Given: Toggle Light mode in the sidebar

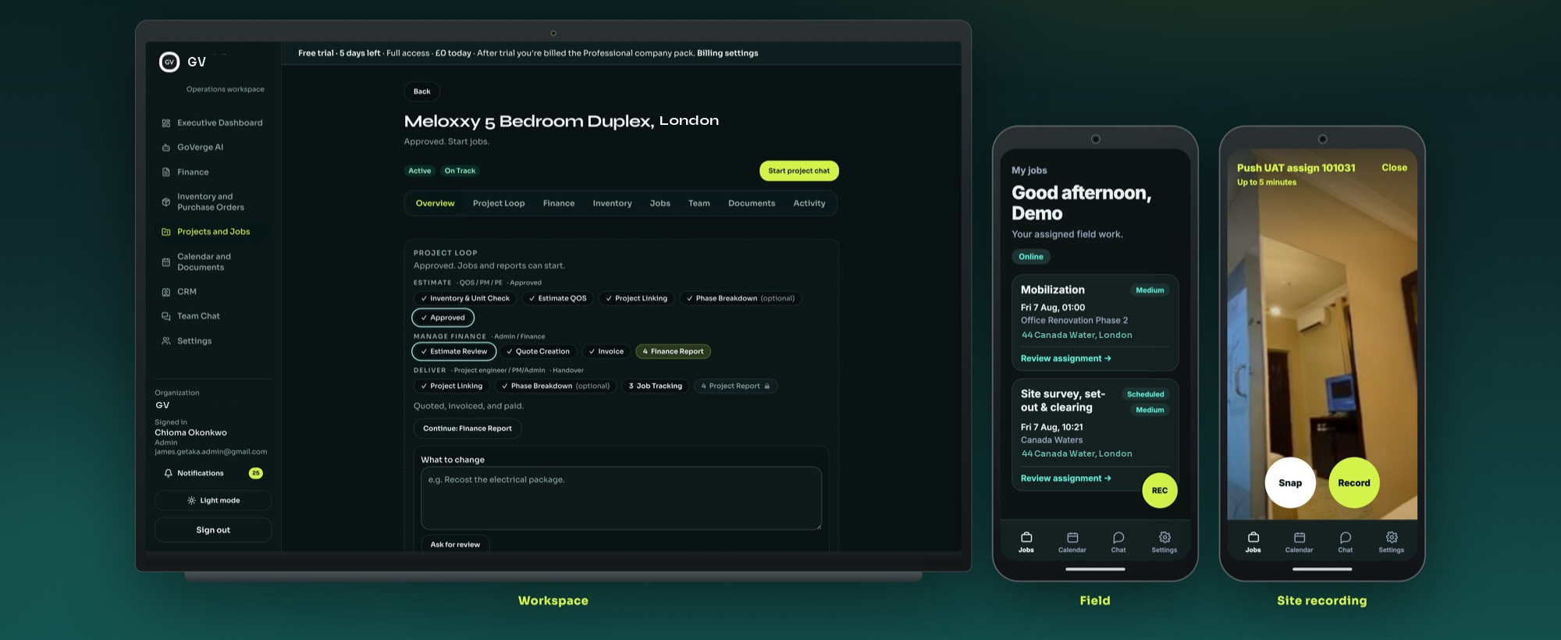Looking at the screenshot, I should pos(213,500).
